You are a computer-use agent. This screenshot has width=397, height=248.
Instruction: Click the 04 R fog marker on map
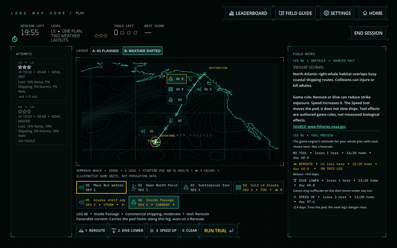coord(176,89)
